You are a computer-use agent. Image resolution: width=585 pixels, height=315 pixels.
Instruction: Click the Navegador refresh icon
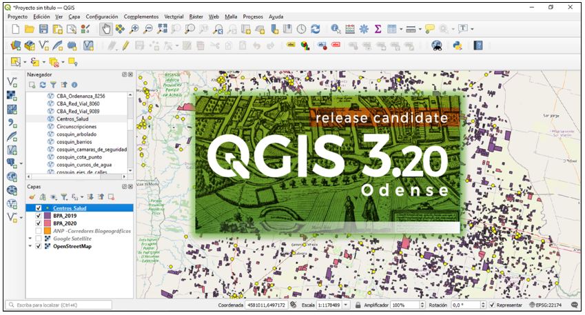pyautogui.click(x=43, y=85)
